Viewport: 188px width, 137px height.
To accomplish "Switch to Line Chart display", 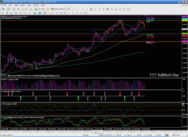I will [11, 13].
